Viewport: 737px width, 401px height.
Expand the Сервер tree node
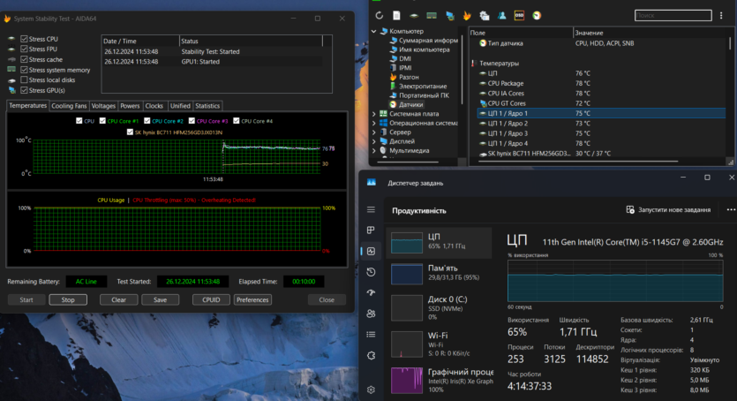(x=374, y=132)
